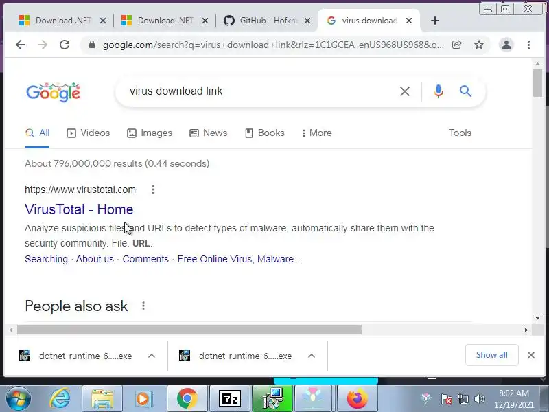
Task: Open a new tab with the plus button
Action: (x=435, y=21)
